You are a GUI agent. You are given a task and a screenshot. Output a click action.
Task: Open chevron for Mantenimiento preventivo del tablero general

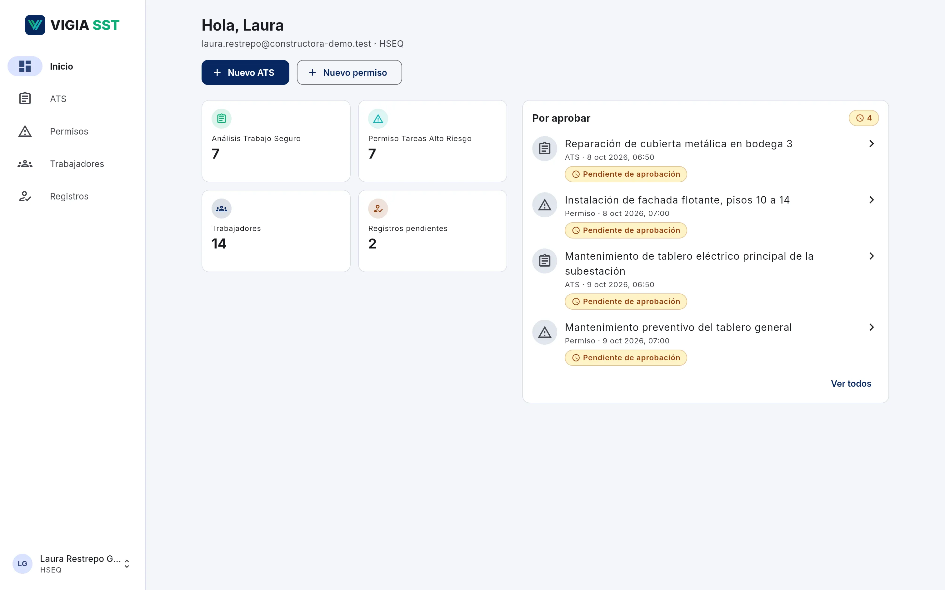[872, 327]
